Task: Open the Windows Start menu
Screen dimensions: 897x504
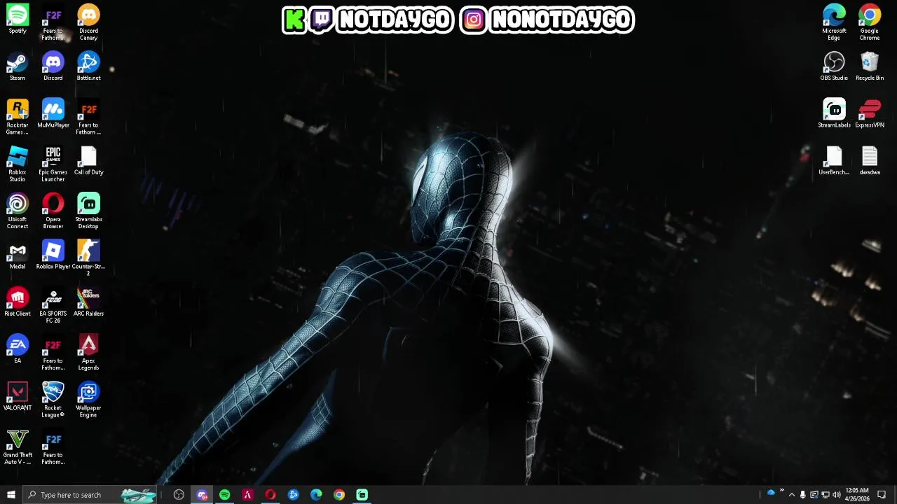Action: [11, 495]
